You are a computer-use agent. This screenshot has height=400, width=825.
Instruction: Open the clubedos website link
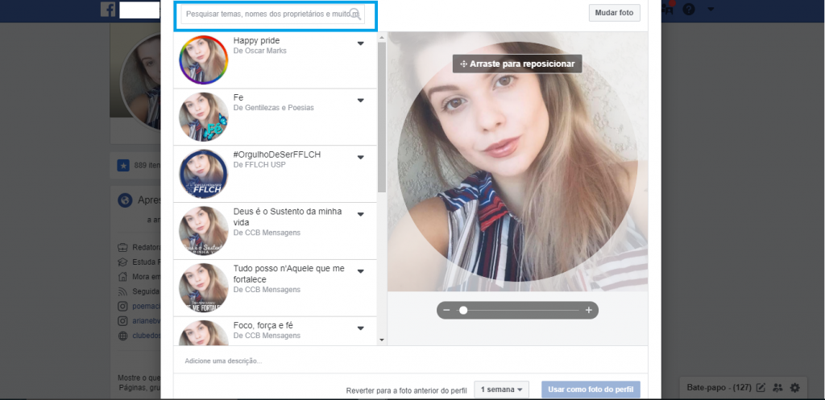[147, 336]
